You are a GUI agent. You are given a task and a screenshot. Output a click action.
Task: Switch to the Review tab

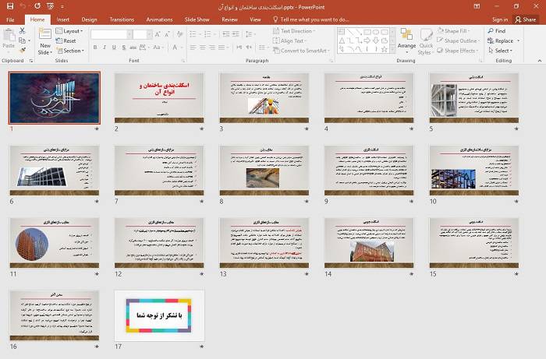pos(230,19)
